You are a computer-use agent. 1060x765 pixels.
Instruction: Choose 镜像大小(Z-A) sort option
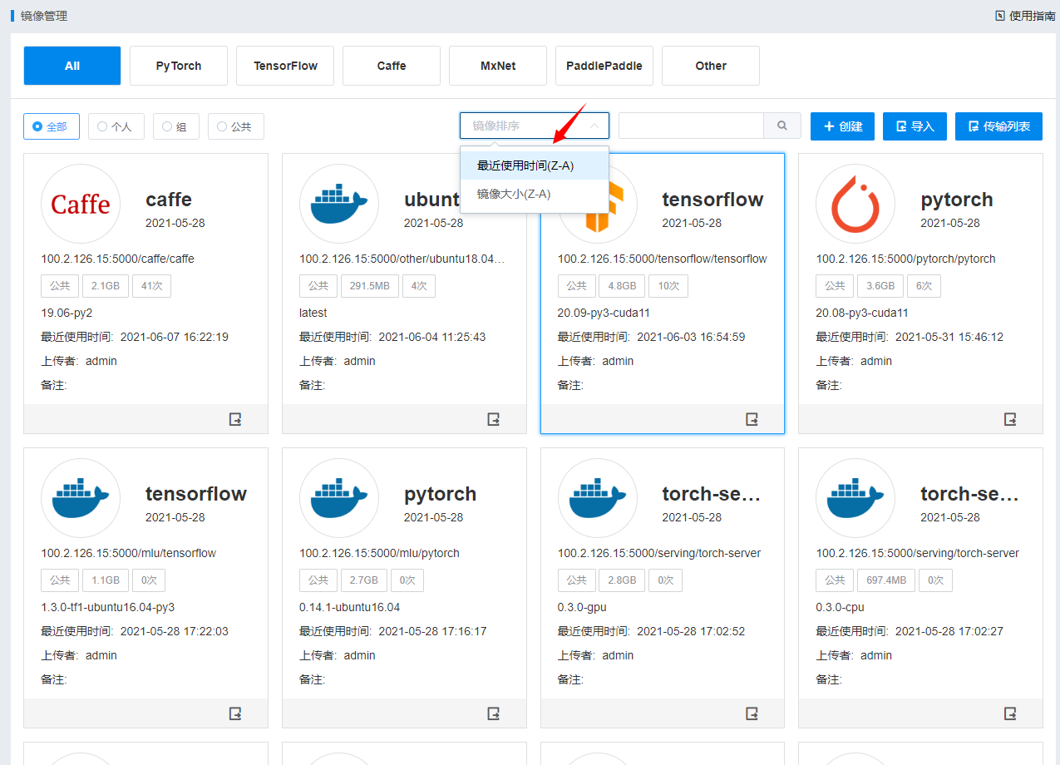point(514,194)
